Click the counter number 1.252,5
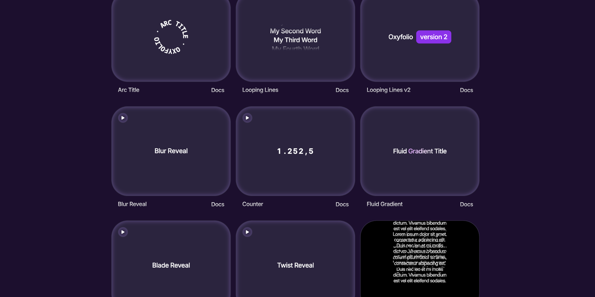Image resolution: width=595 pixels, height=297 pixels. [295, 151]
